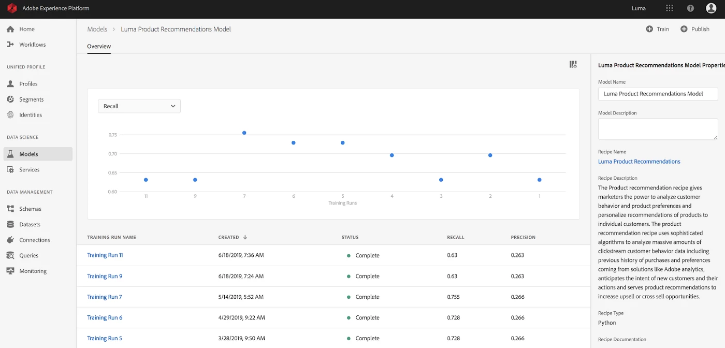Click the 6/18/2019, 7:36 AM date
Viewport: 725px width, 348px height.
pyautogui.click(x=241, y=255)
